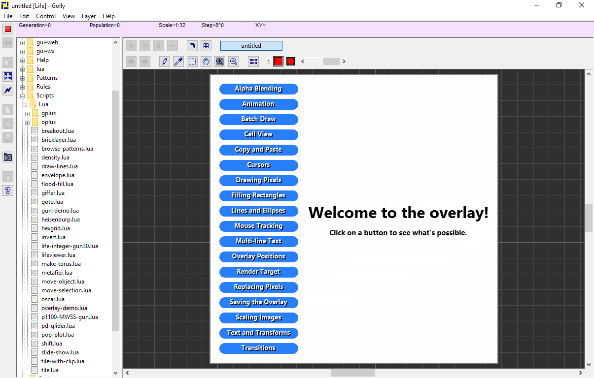Select gun-demo.lua in the file tree
The image size is (594, 378).
tap(60, 211)
